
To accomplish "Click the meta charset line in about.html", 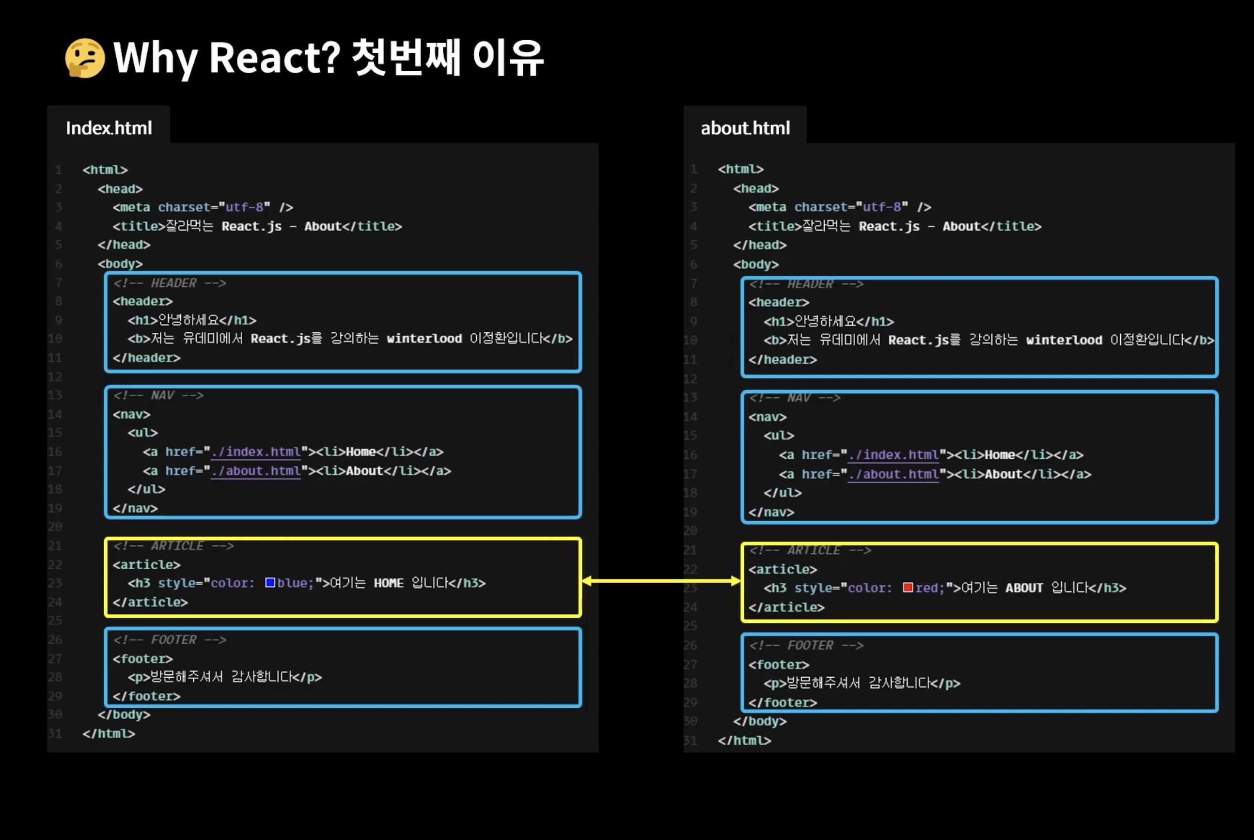I will (839, 207).
